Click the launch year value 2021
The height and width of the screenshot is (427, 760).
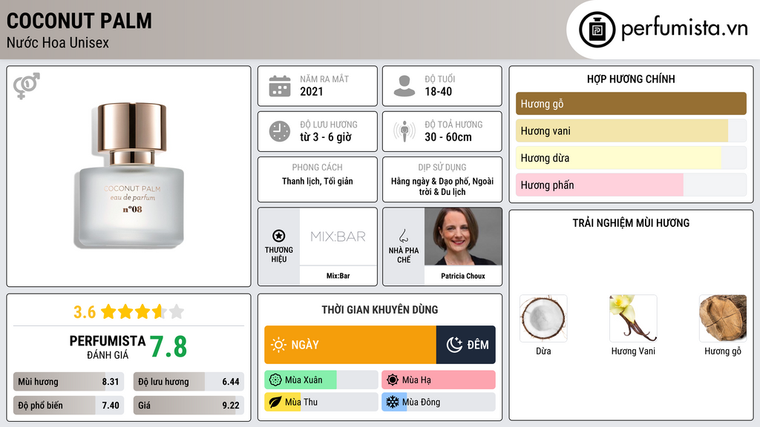click(x=311, y=91)
